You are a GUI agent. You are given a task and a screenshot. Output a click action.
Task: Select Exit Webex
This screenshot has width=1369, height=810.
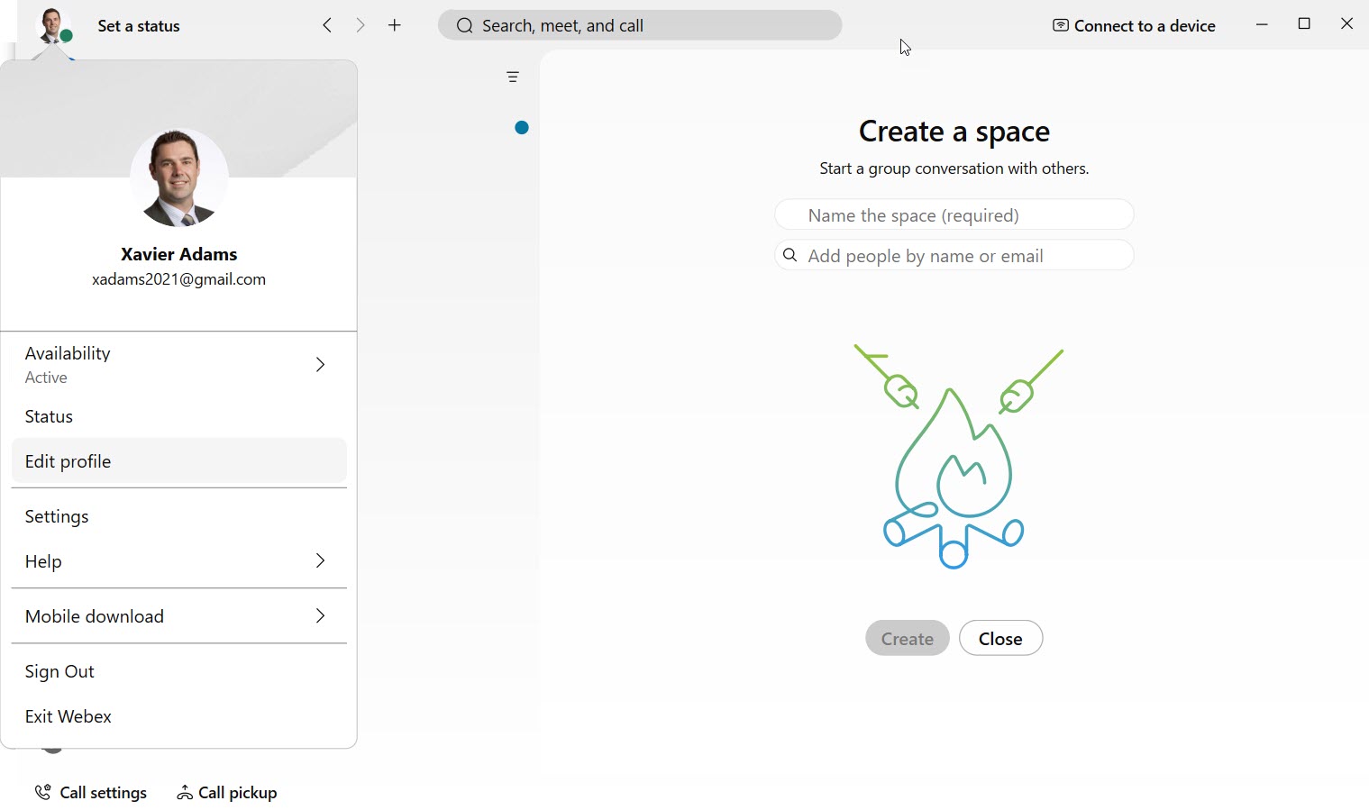[178, 716]
